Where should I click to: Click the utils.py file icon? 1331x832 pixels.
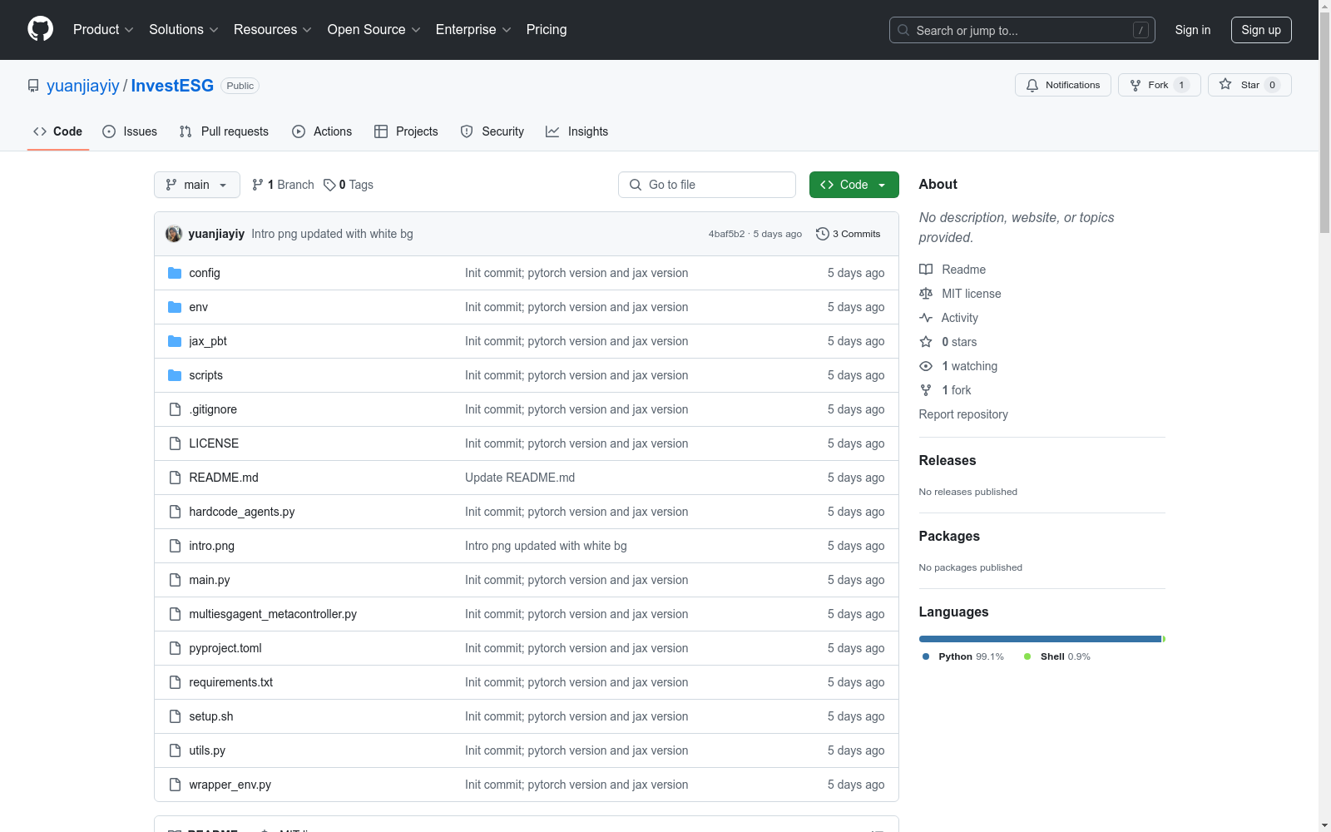tap(175, 750)
